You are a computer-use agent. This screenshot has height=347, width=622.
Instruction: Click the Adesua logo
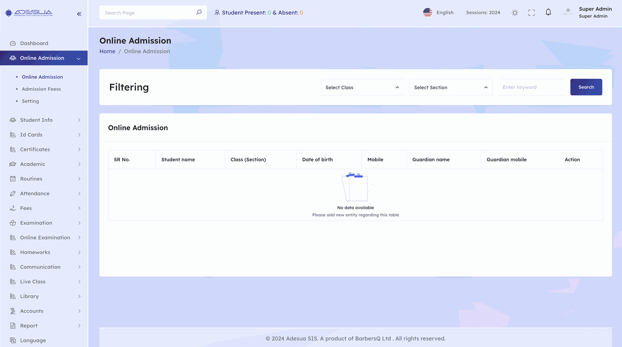point(29,13)
